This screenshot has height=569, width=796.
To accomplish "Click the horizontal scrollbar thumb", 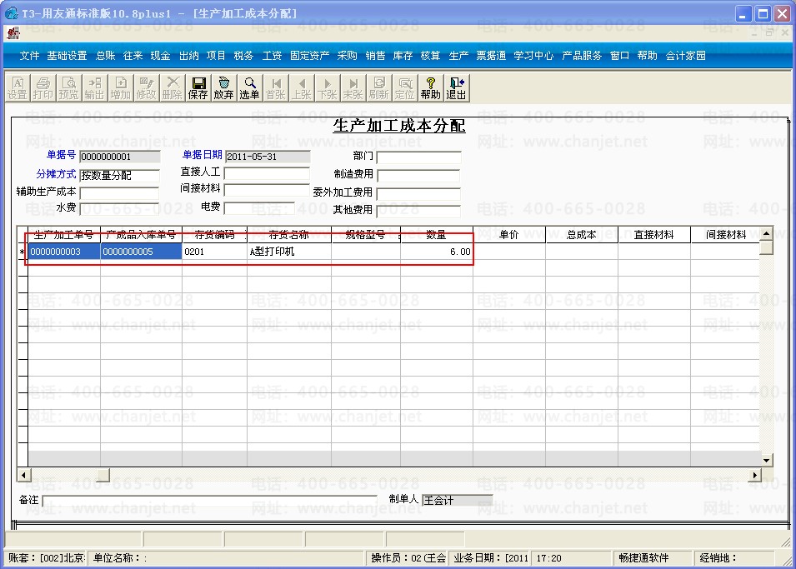I will [x=103, y=475].
